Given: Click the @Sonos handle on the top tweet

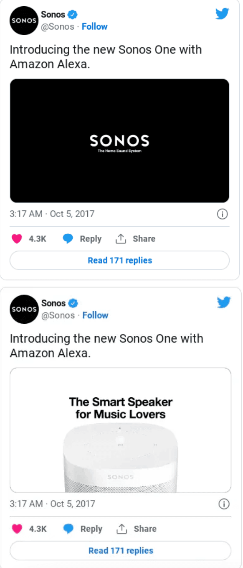Looking at the screenshot, I should point(58,26).
